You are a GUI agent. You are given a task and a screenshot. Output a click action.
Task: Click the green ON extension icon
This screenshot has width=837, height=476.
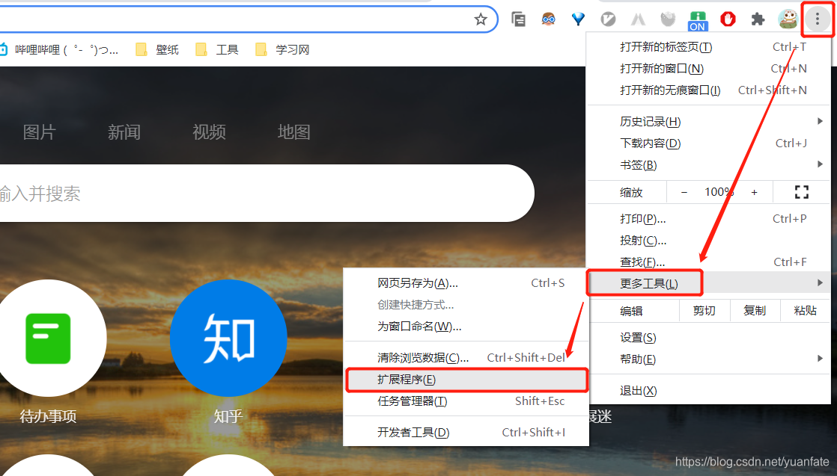698,22
